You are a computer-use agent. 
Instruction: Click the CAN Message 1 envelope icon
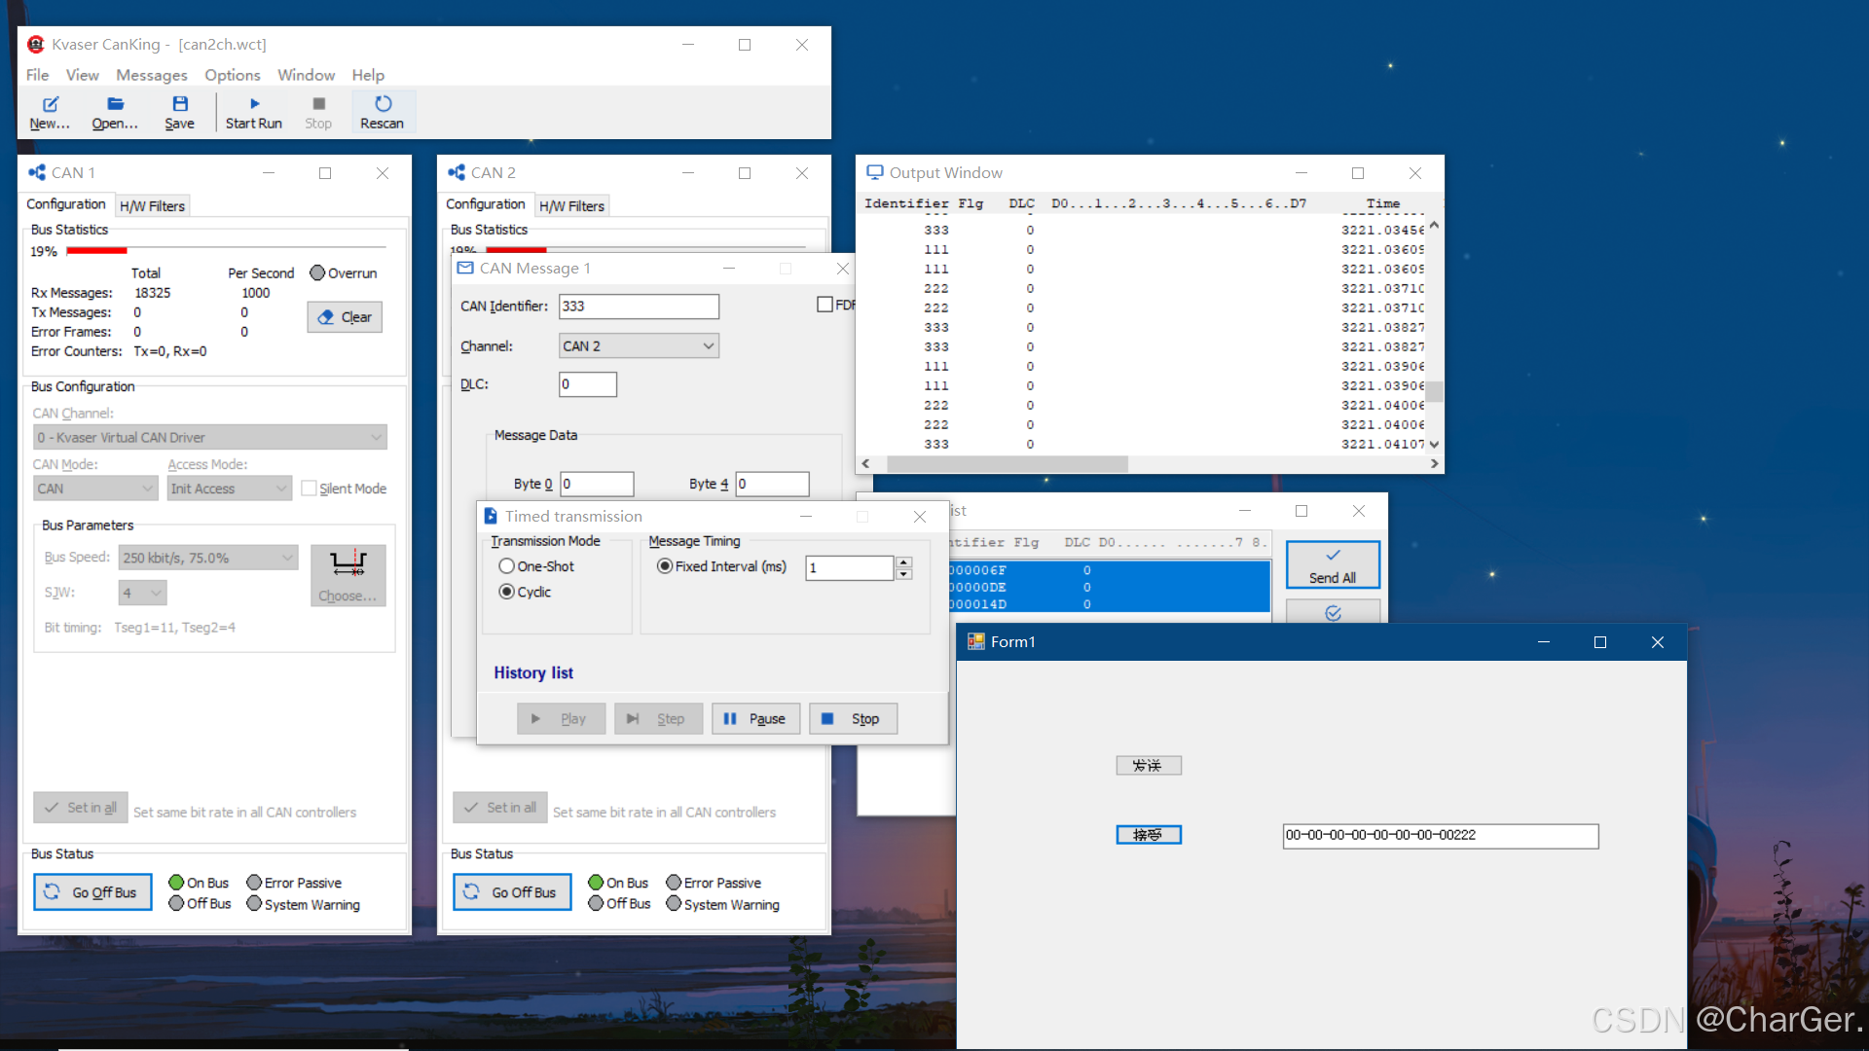click(465, 268)
